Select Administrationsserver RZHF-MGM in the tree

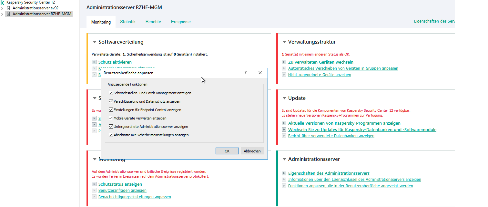pos(42,14)
